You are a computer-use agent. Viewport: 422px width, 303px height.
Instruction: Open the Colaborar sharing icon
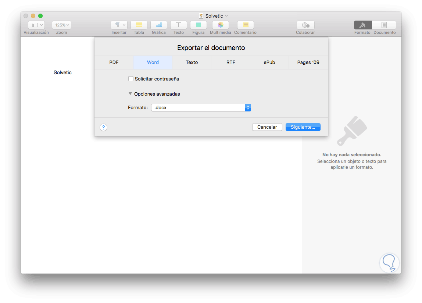coord(305,25)
